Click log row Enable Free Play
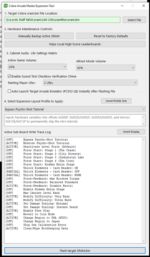Viewport: 150px width, 257px height. 28,211
